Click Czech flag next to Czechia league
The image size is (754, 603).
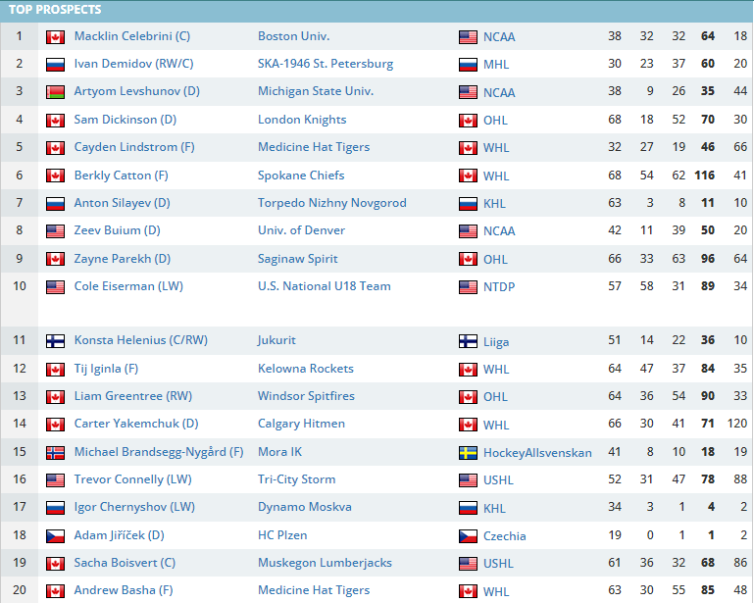(x=468, y=536)
